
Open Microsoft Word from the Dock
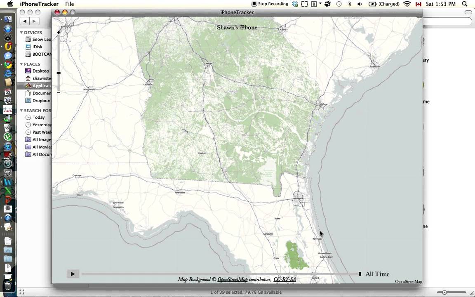click(8, 182)
